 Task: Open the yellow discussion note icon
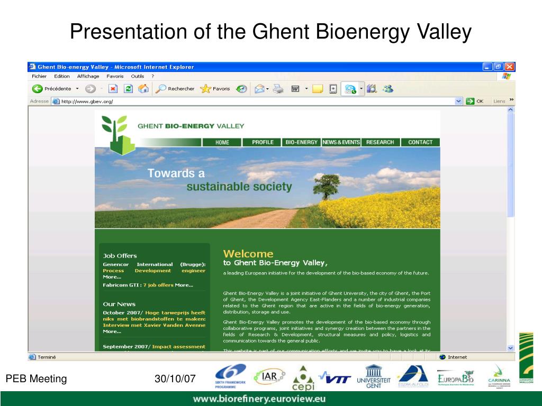[x=318, y=89]
